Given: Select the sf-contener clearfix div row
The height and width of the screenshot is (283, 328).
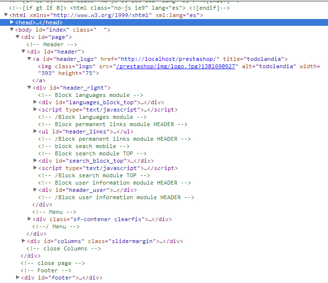Looking at the screenshot, I should click(x=103, y=219).
